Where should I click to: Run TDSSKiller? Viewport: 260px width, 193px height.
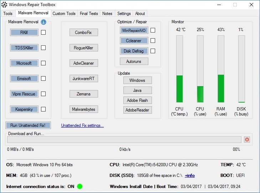(24, 48)
